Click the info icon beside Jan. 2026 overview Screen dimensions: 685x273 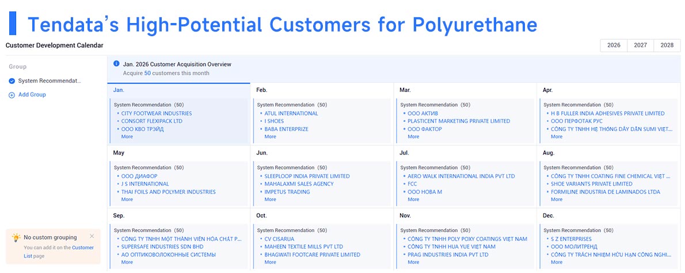(116, 64)
